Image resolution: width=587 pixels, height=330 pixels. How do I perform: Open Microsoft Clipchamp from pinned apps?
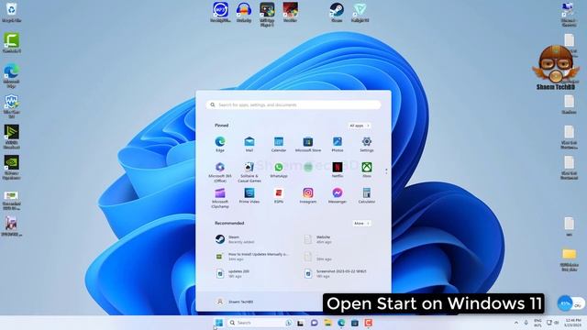coord(220,198)
